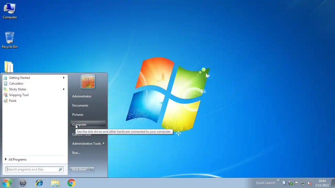Click the Snipping Tool scissors icon
Screen dimensions: 335x188
5,95
